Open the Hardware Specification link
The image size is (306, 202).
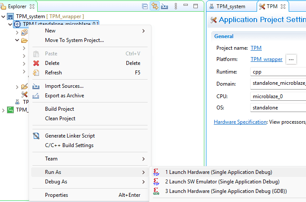[x=240, y=122]
